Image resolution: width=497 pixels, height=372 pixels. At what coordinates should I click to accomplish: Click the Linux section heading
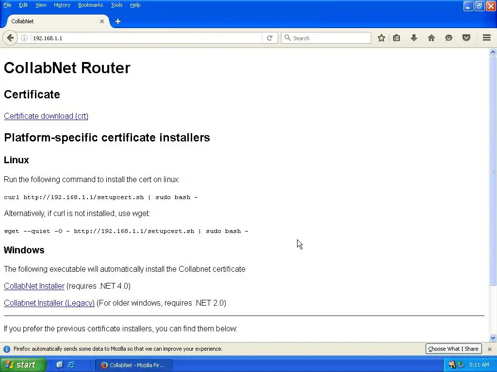pyautogui.click(x=17, y=160)
